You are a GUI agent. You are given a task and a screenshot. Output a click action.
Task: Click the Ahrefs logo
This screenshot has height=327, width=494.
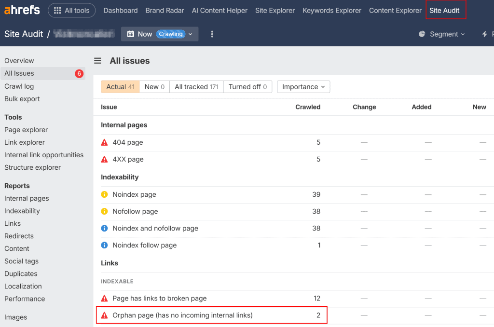tap(22, 10)
